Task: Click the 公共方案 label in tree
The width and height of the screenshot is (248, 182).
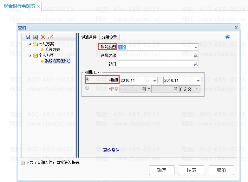Action: click(46, 44)
